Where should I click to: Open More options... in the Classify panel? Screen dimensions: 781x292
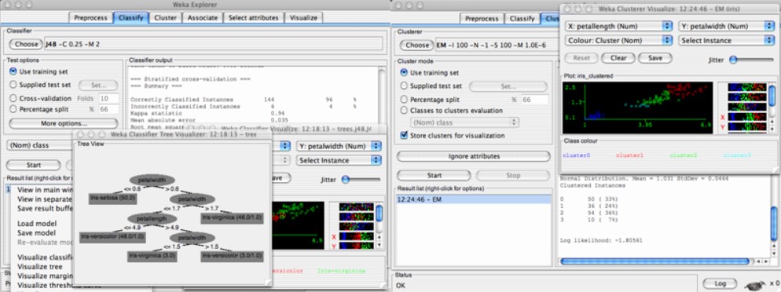pos(64,123)
